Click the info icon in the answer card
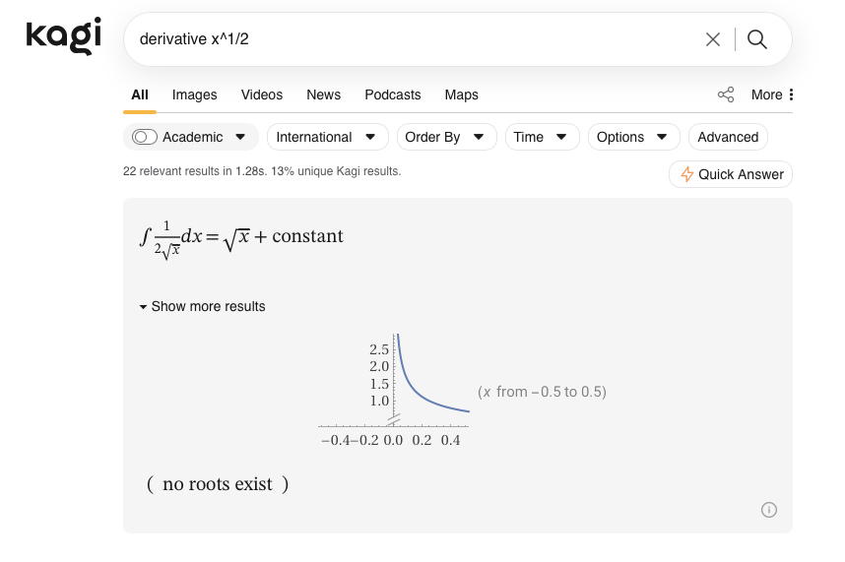The image size is (845, 562). 768,510
